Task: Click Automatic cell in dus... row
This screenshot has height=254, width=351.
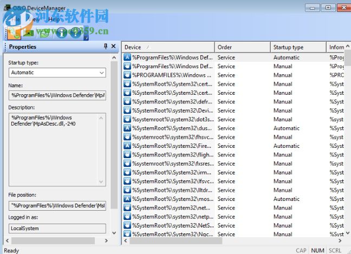Action: pyautogui.click(x=287, y=128)
